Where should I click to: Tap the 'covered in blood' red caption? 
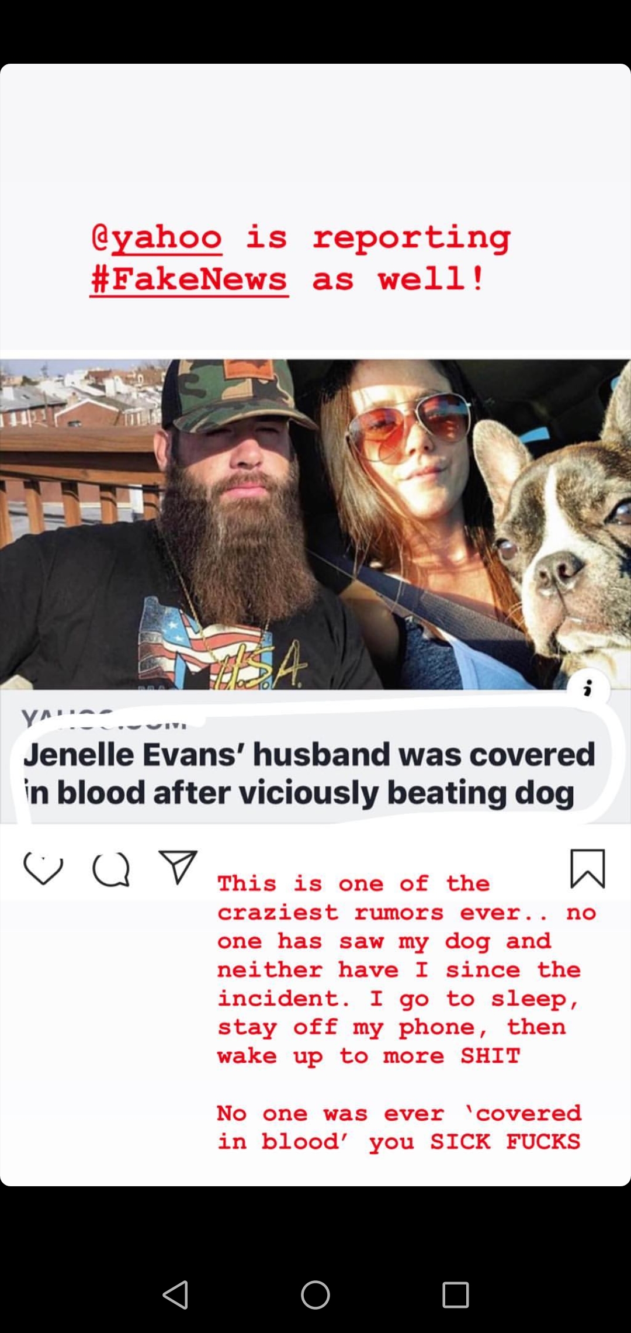[x=399, y=1127]
